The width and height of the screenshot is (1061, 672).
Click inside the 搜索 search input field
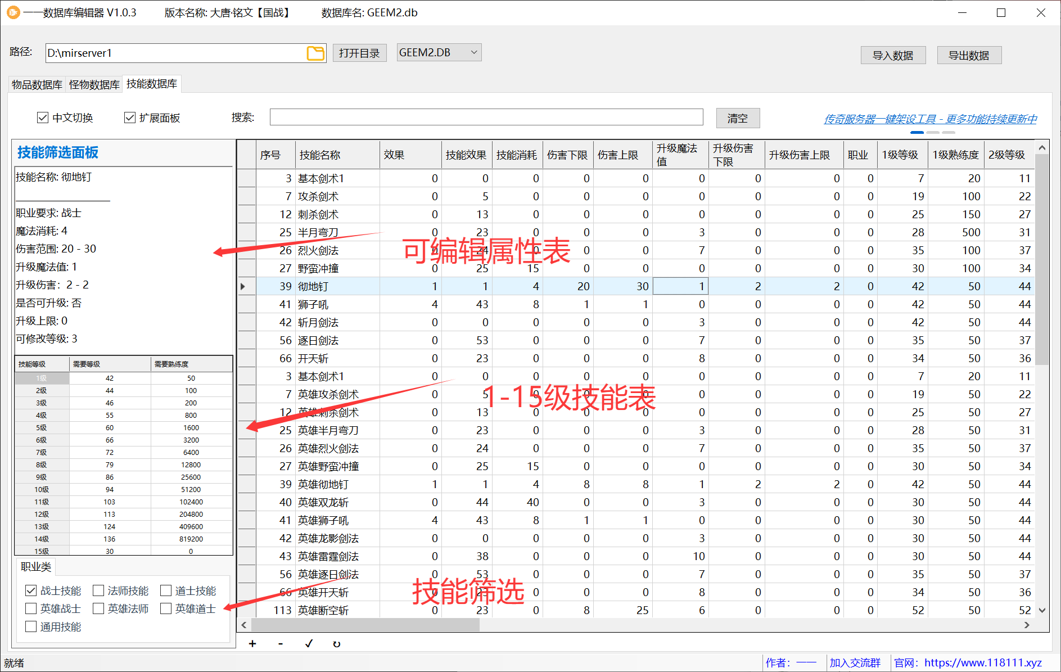click(x=486, y=117)
